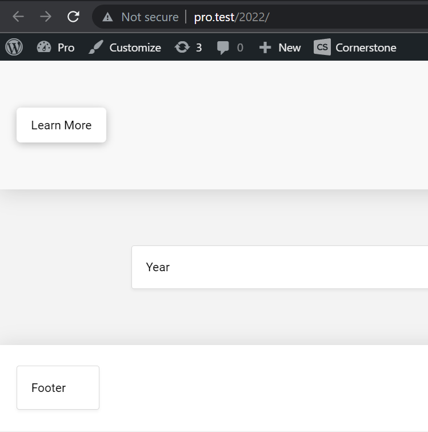Launch Cornerstone from the admin bar text

coord(366,47)
